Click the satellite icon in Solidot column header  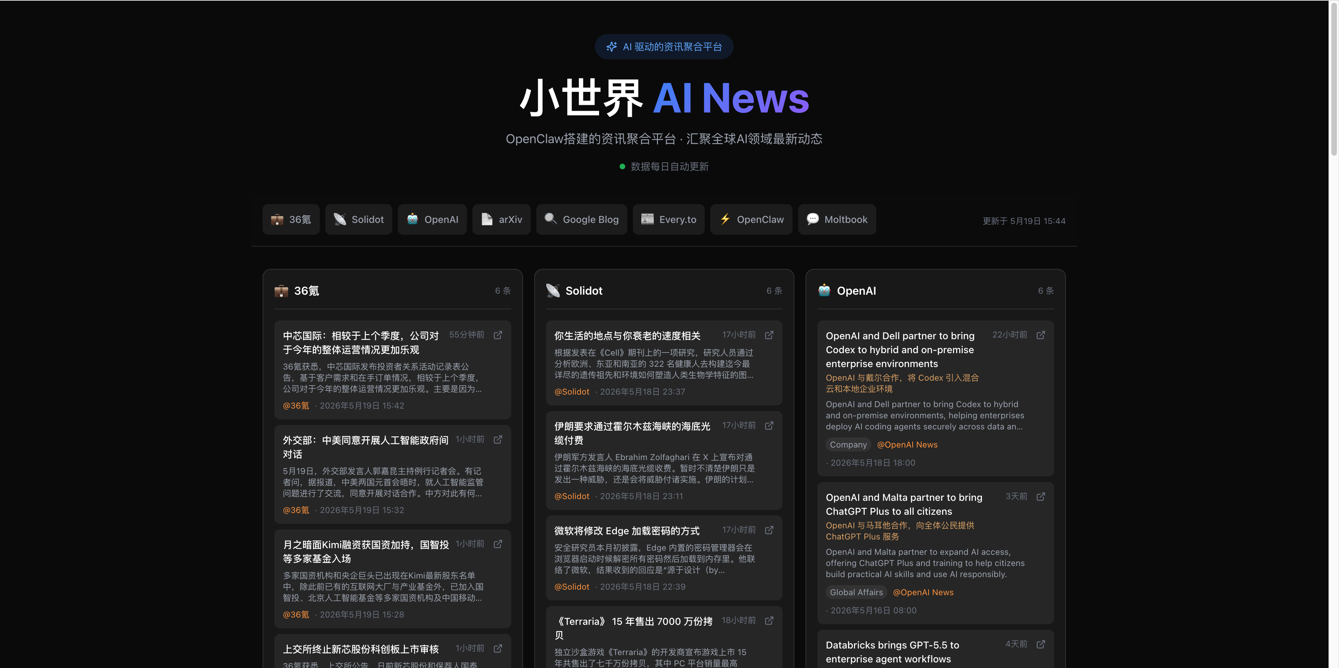pos(553,291)
